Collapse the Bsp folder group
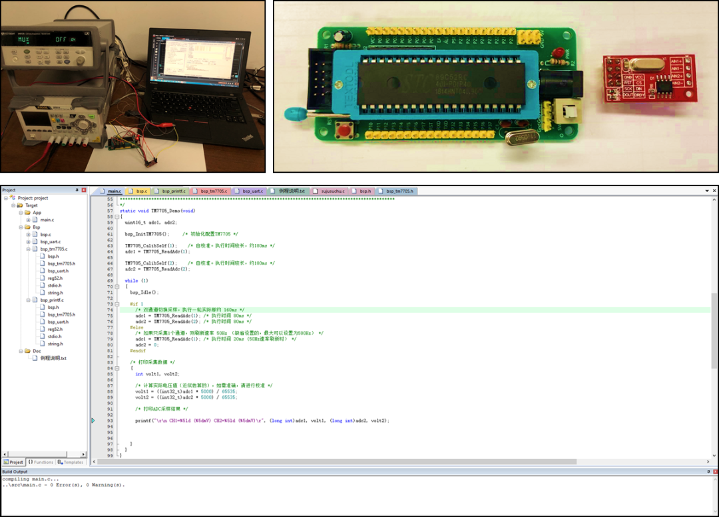719x517 pixels. coord(21,227)
